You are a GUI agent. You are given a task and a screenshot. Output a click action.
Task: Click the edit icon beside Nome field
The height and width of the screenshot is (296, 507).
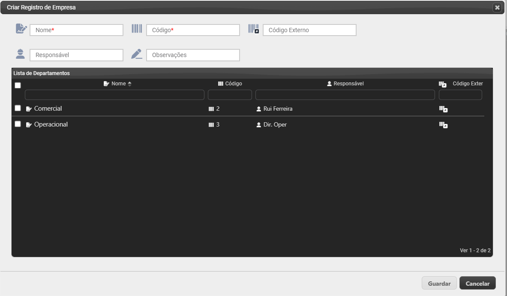pyautogui.click(x=21, y=29)
